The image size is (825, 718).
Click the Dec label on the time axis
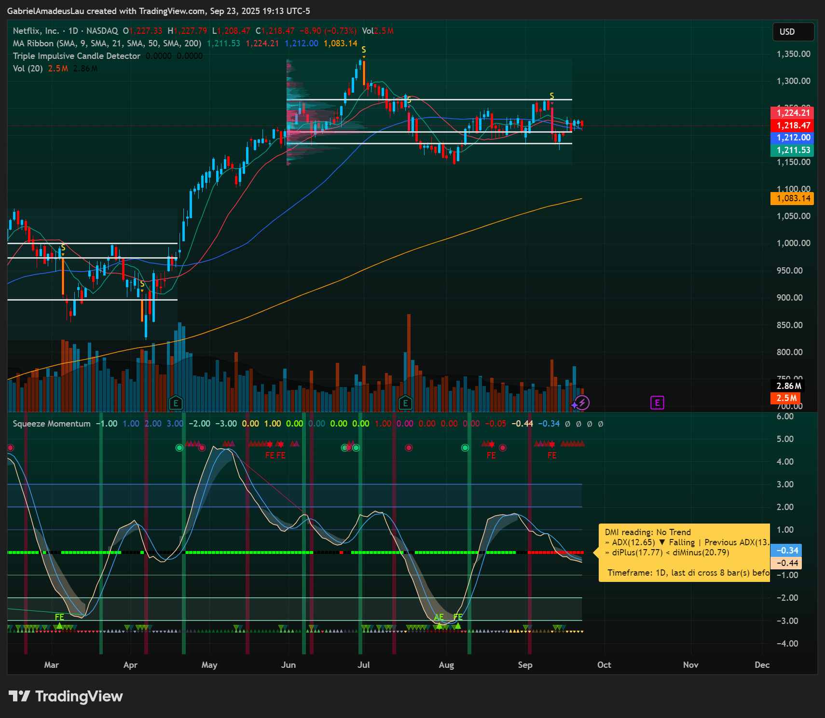coord(762,665)
